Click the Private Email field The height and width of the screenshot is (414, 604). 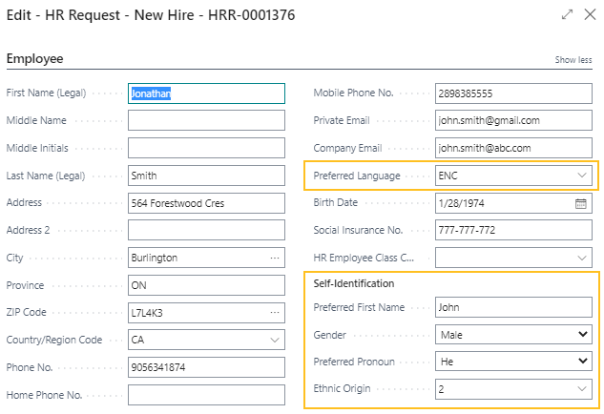pyautogui.click(x=512, y=121)
